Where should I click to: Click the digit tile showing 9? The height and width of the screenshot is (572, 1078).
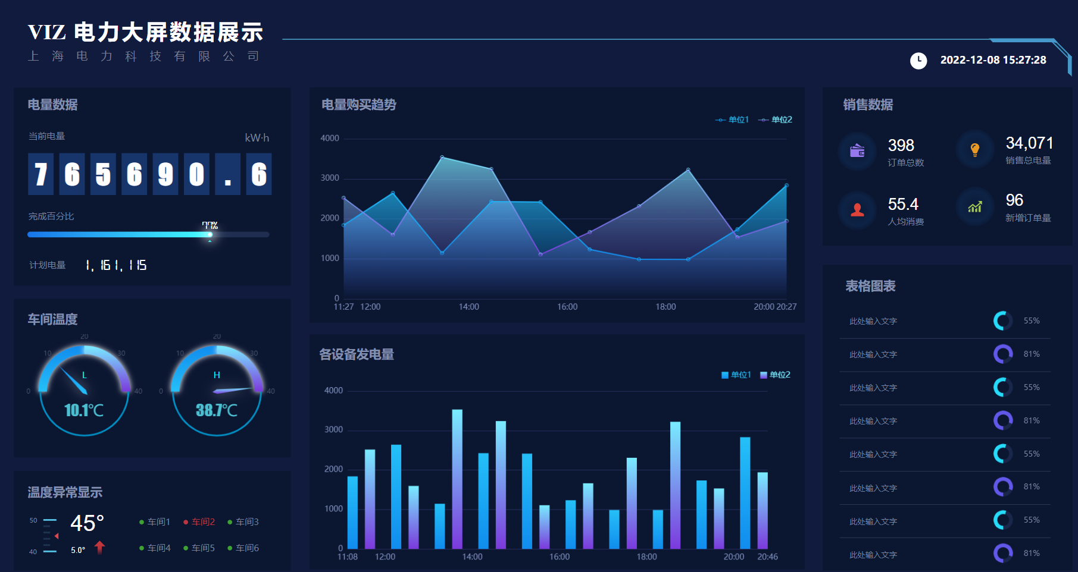coord(165,174)
